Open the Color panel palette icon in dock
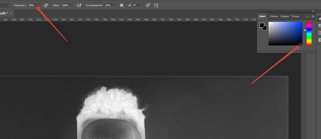This screenshot has height=139, width=321. coord(319,19)
